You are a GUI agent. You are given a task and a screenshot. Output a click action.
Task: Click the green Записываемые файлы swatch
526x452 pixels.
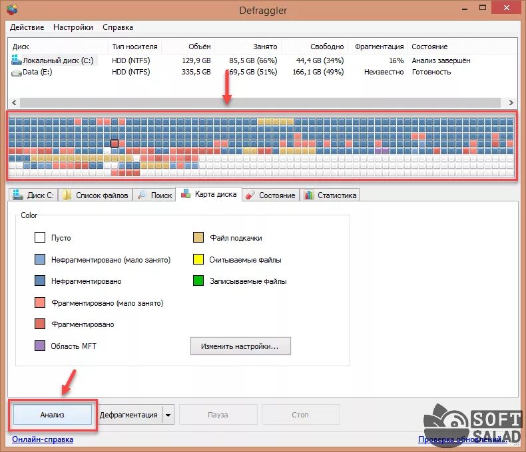[198, 281]
